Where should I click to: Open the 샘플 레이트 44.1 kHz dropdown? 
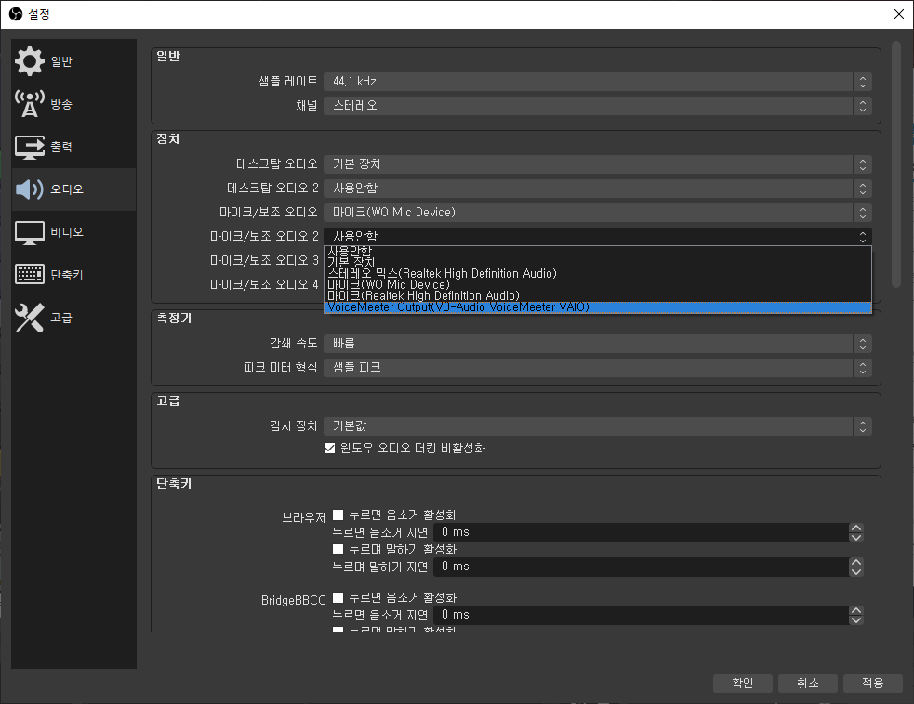597,82
